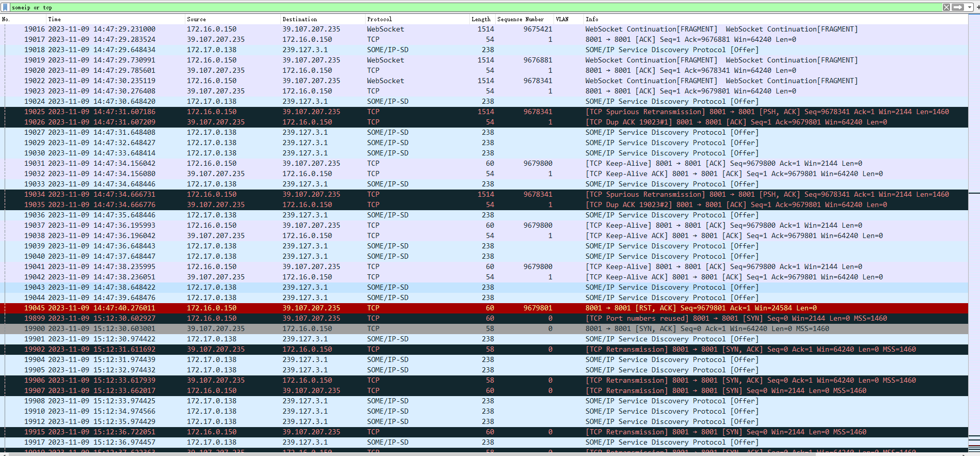This screenshot has height=456, width=980.
Task: Select packet 19026 TCP Dup ACK row
Action: [x=484, y=122]
